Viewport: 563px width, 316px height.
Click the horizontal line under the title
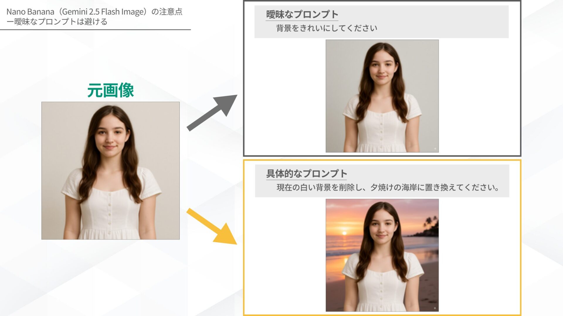(95, 30)
